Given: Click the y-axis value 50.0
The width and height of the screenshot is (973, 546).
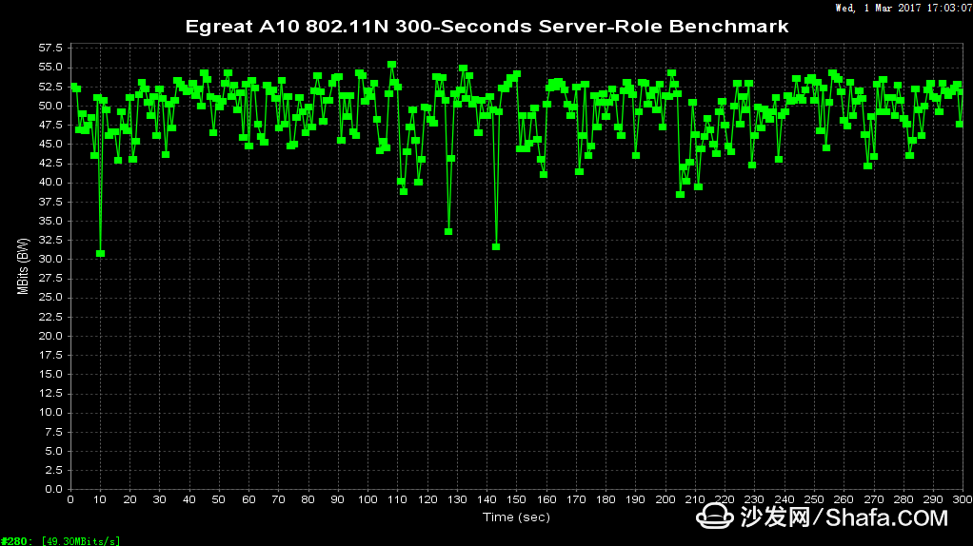Looking at the screenshot, I should point(50,106).
